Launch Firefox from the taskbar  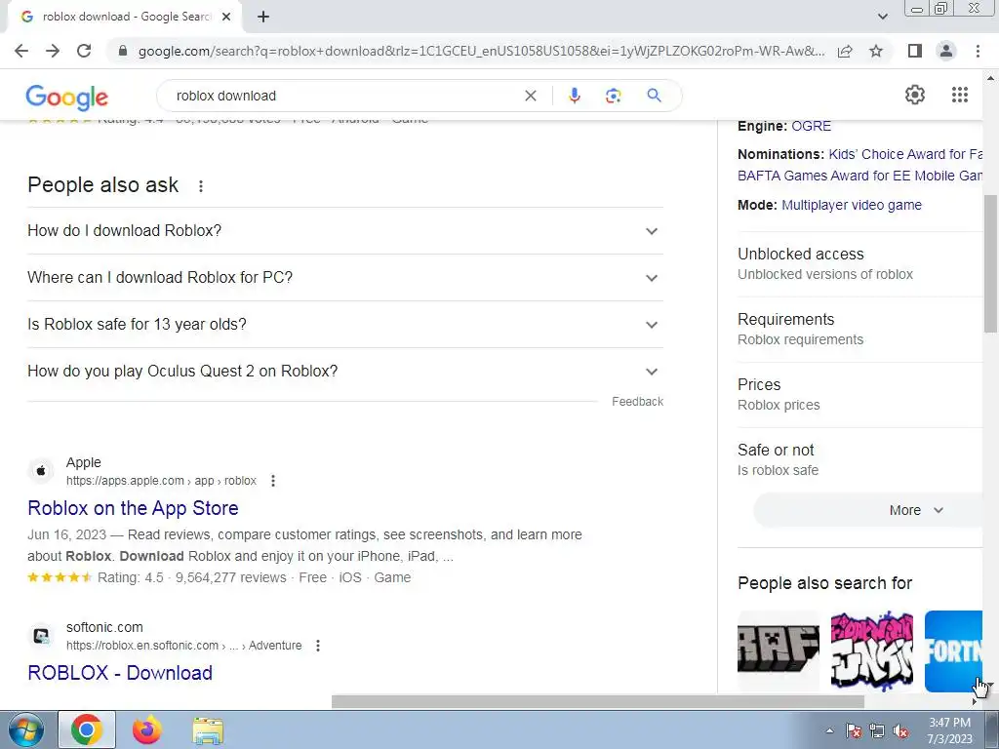[147, 729]
